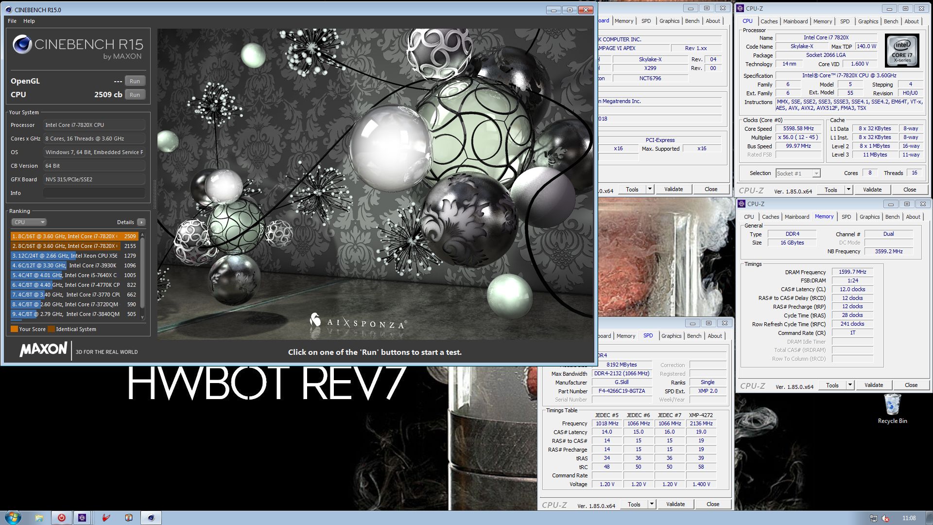Open the Windows Start menu orb
Viewport: 933px width, 525px height.
13,518
